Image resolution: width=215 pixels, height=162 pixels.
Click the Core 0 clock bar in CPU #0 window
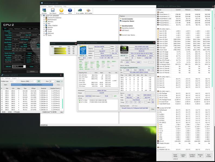60,48
